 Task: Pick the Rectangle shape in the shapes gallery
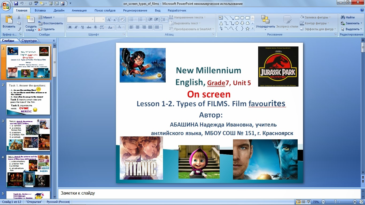[237, 18]
